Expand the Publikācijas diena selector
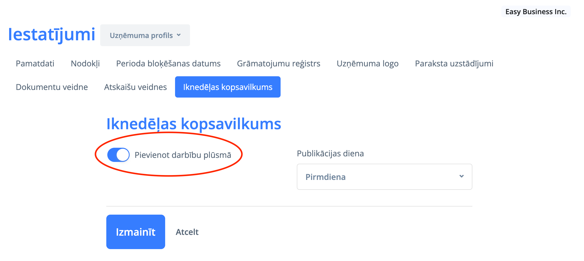Screen dimensions: 584x261 coord(384,177)
